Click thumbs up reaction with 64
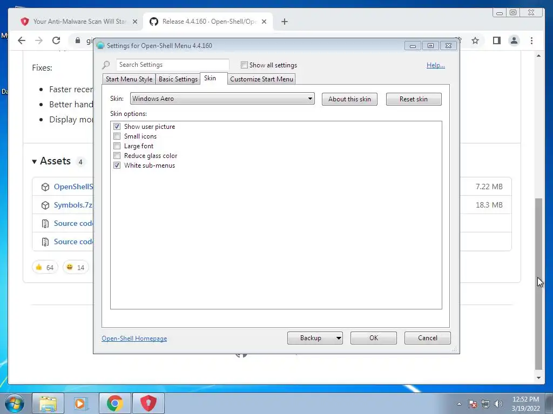Viewport: 553px width, 414px height. pyautogui.click(x=45, y=267)
